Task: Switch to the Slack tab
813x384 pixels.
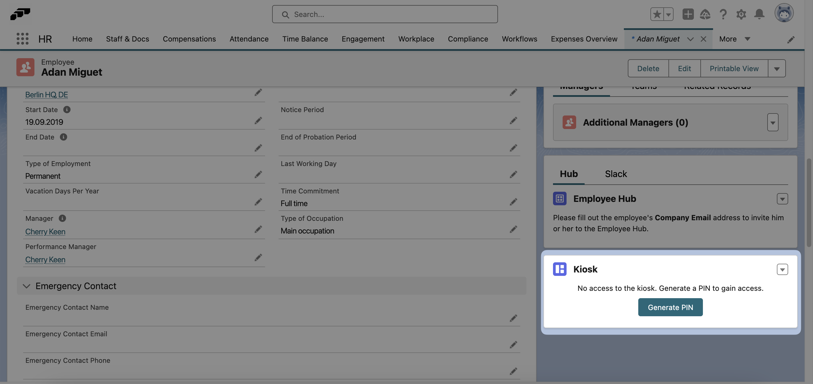Action: pos(615,174)
